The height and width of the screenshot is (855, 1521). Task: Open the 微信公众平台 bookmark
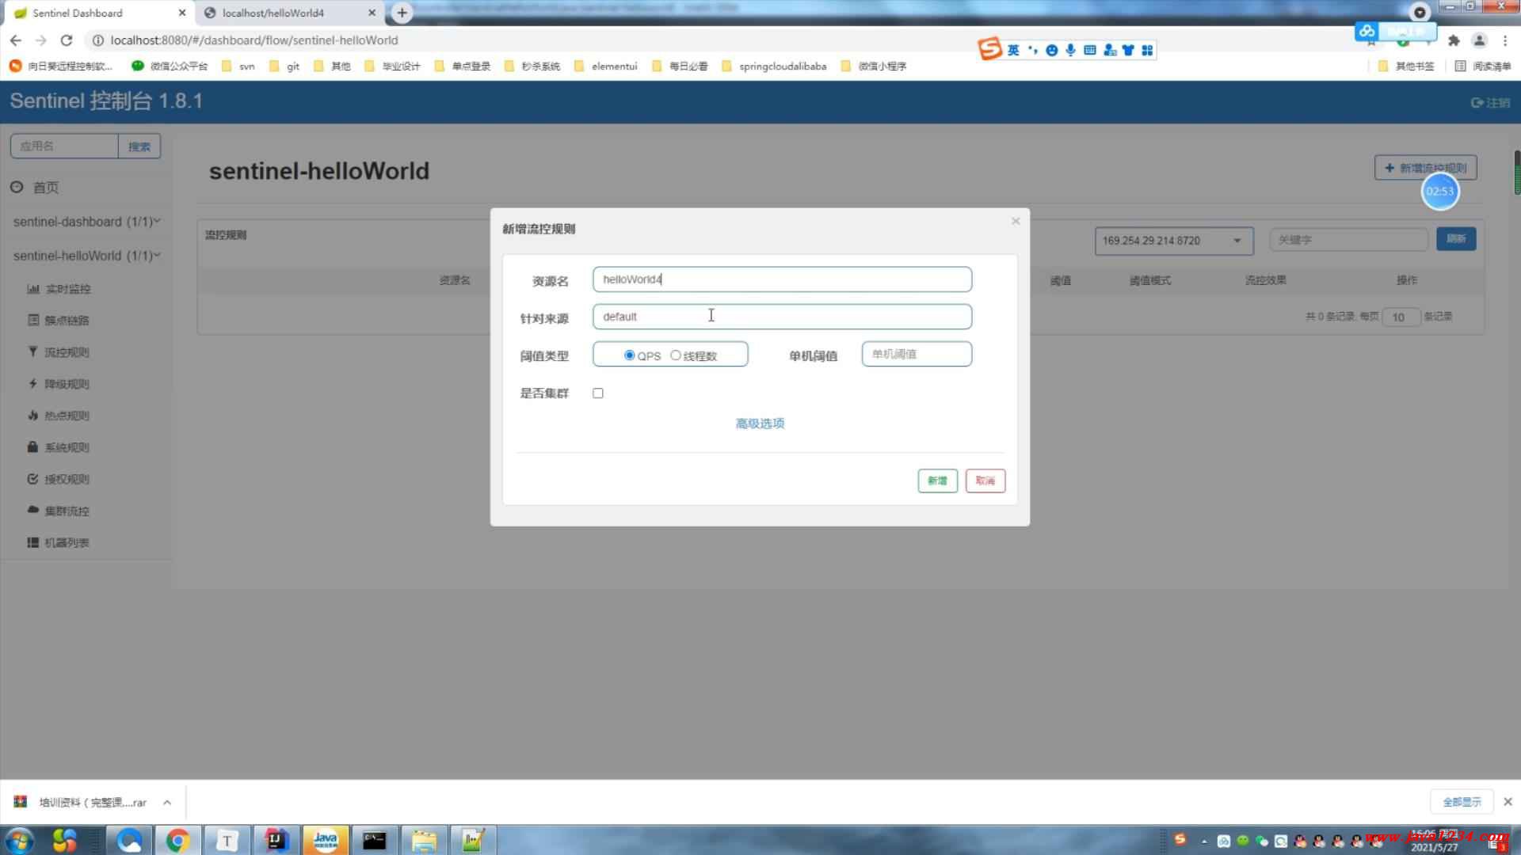pos(170,66)
